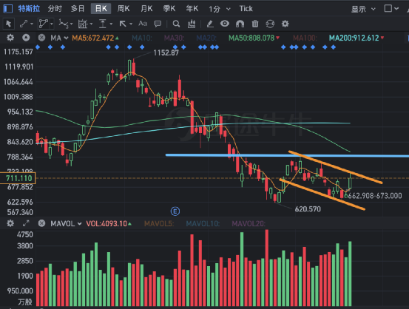
Task: Click the Tick chart button
Action: (x=246, y=9)
